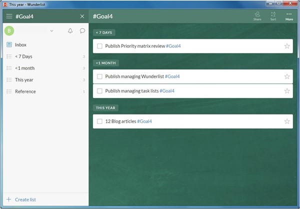Click the green B user avatar
300x209 pixels.
pyautogui.click(x=9, y=31)
